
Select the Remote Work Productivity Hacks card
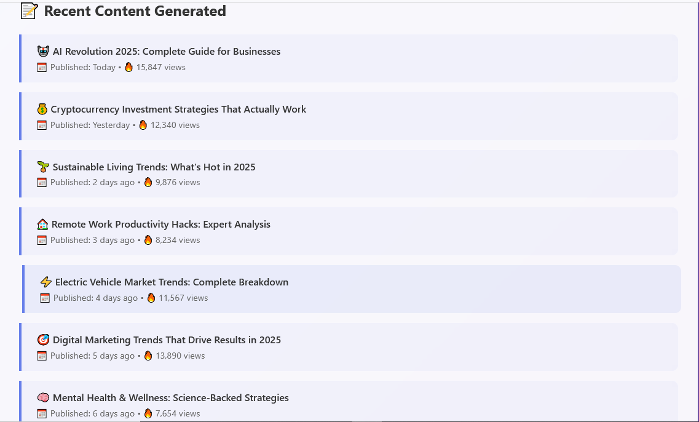(x=349, y=231)
